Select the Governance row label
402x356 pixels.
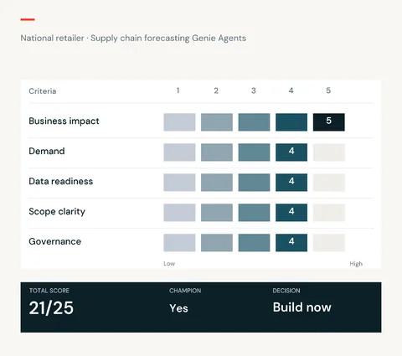click(x=55, y=241)
